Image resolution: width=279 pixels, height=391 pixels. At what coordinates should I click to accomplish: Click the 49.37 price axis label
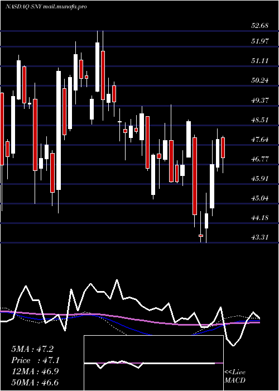click(260, 100)
